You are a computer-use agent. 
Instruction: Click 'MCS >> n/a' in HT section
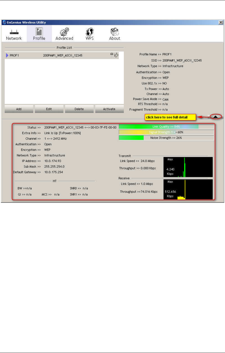click(50, 194)
